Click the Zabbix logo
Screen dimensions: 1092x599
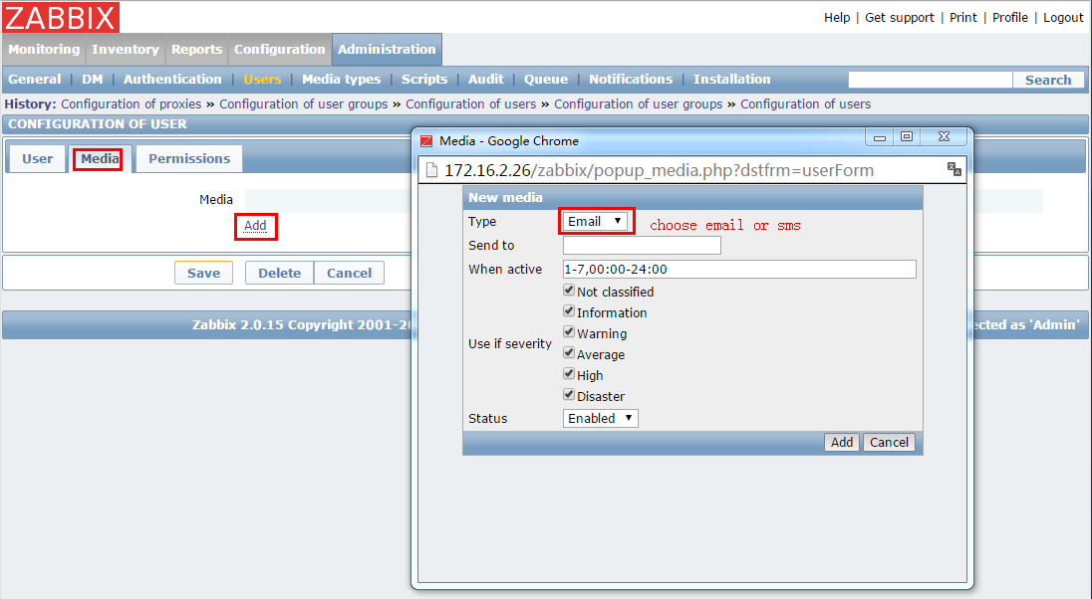(x=61, y=17)
